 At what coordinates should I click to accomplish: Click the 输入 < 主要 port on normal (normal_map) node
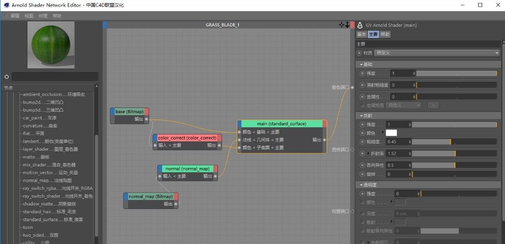[x=160, y=176]
